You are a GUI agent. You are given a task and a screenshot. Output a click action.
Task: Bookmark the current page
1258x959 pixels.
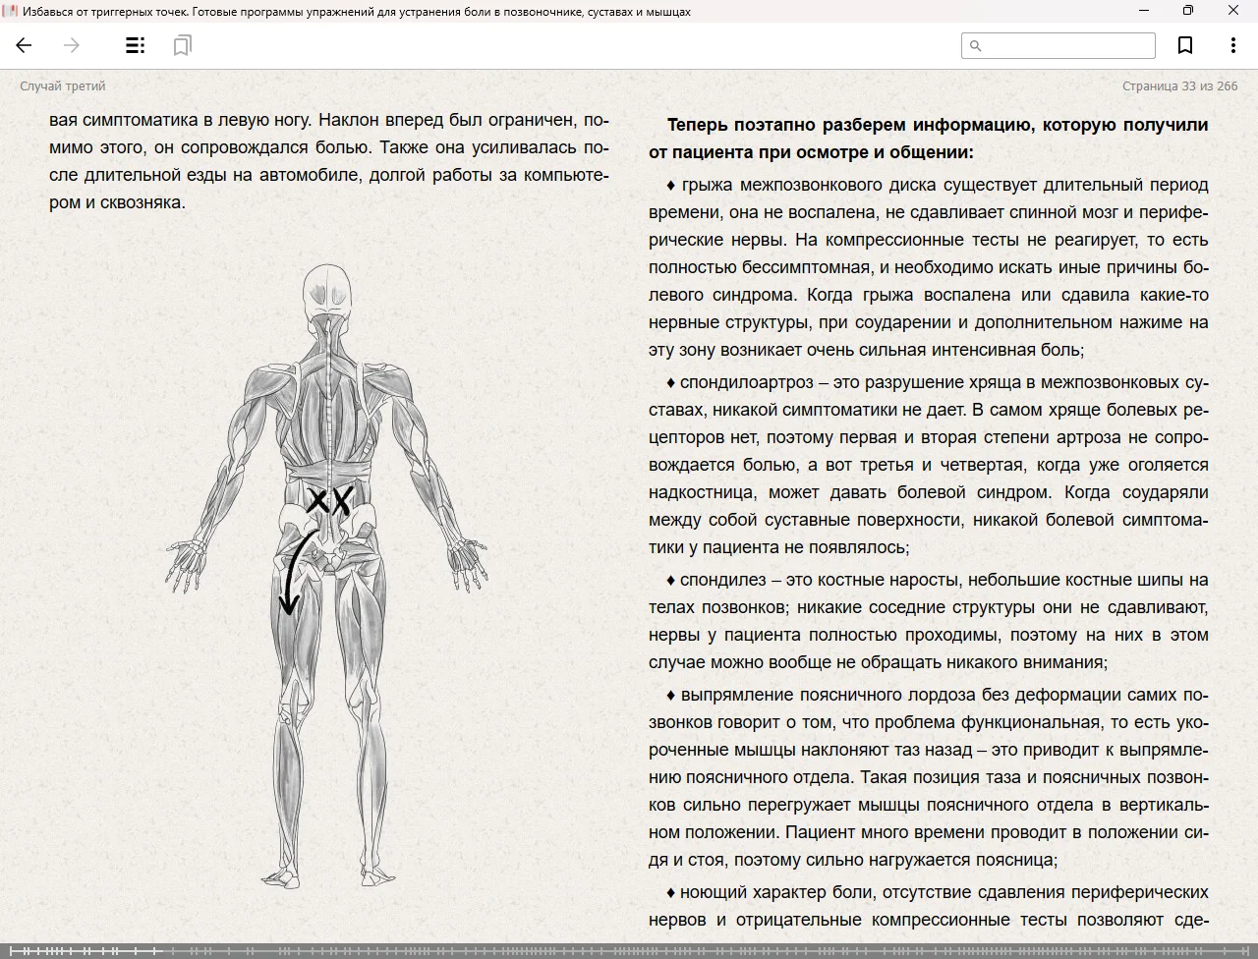point(1185,45)
